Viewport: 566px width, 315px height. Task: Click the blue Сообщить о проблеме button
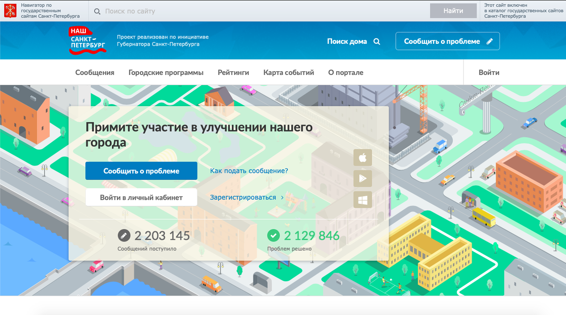point(141,171)
